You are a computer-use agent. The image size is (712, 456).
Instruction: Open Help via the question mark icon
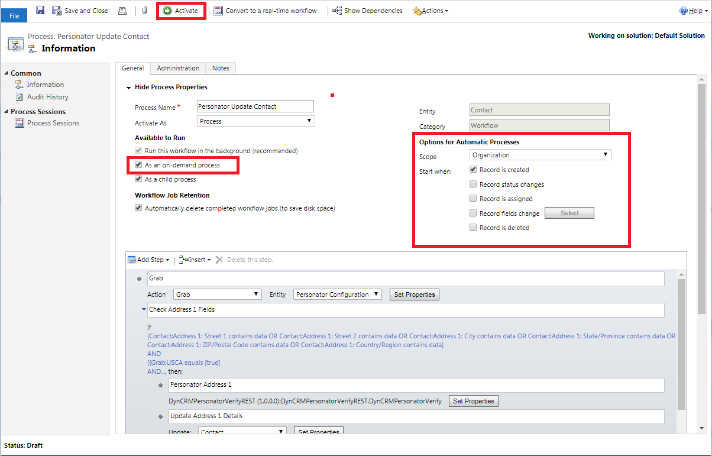click(x=684, y=11)
